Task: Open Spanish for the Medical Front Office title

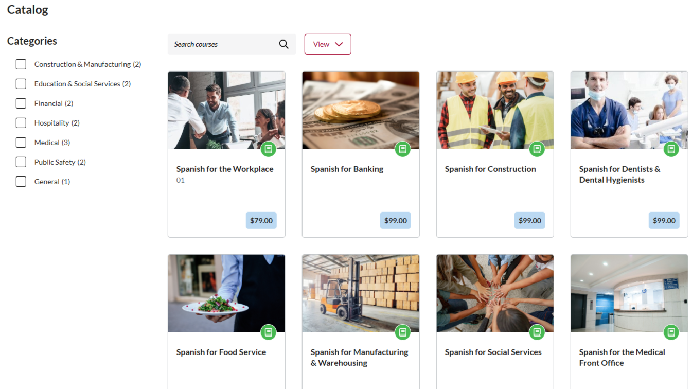Action: [x=622, y=358]
